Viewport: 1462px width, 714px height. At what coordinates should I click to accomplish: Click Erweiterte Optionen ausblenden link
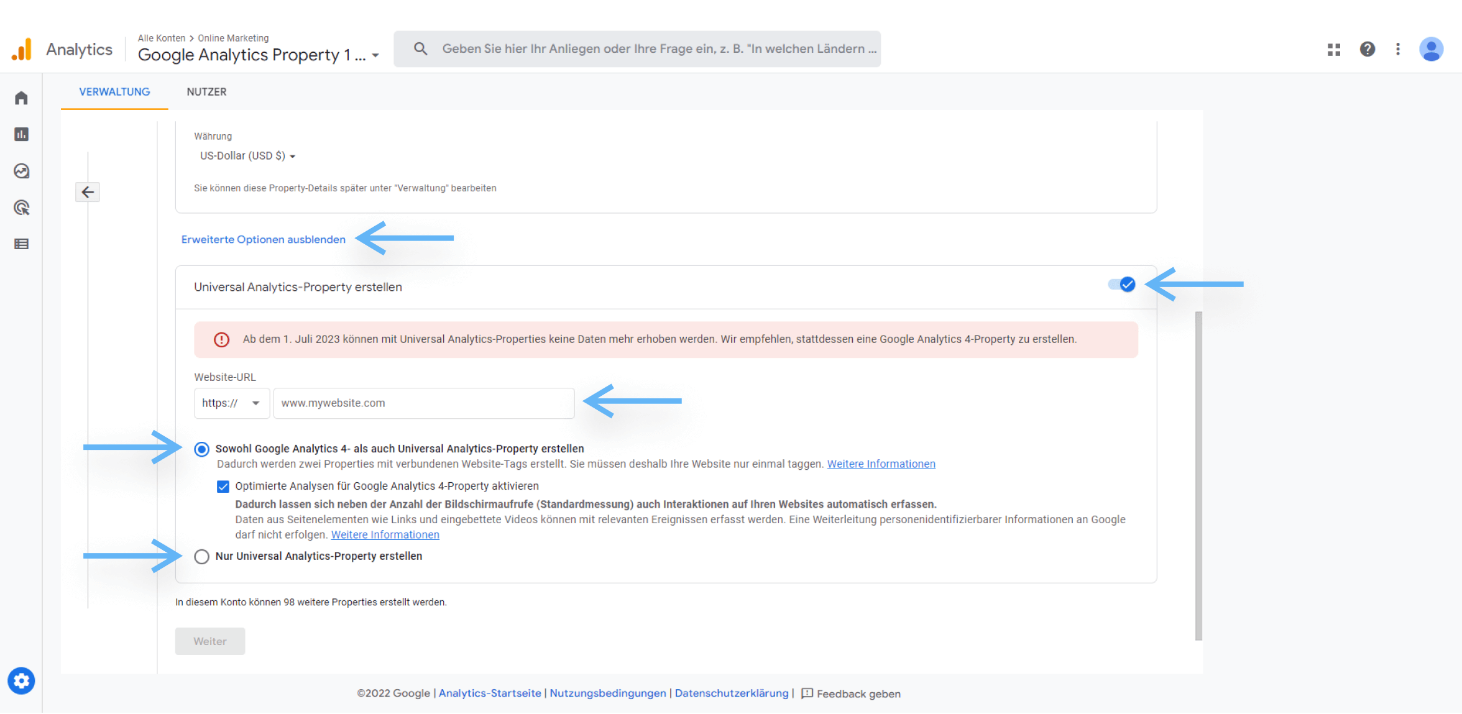(263, 239)
